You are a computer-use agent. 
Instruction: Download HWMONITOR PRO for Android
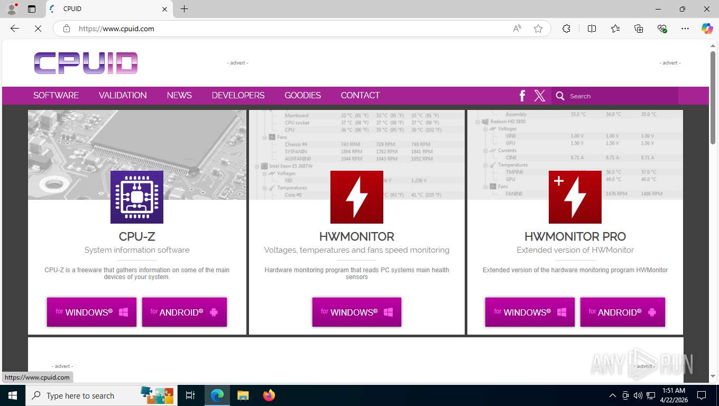coord(623,312)
